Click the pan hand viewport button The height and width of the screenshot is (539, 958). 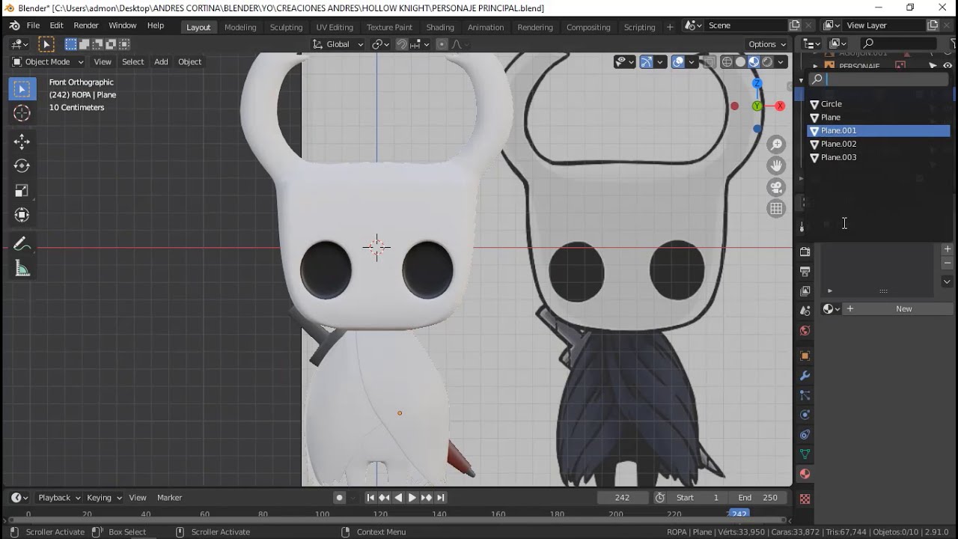coord(776,165)
